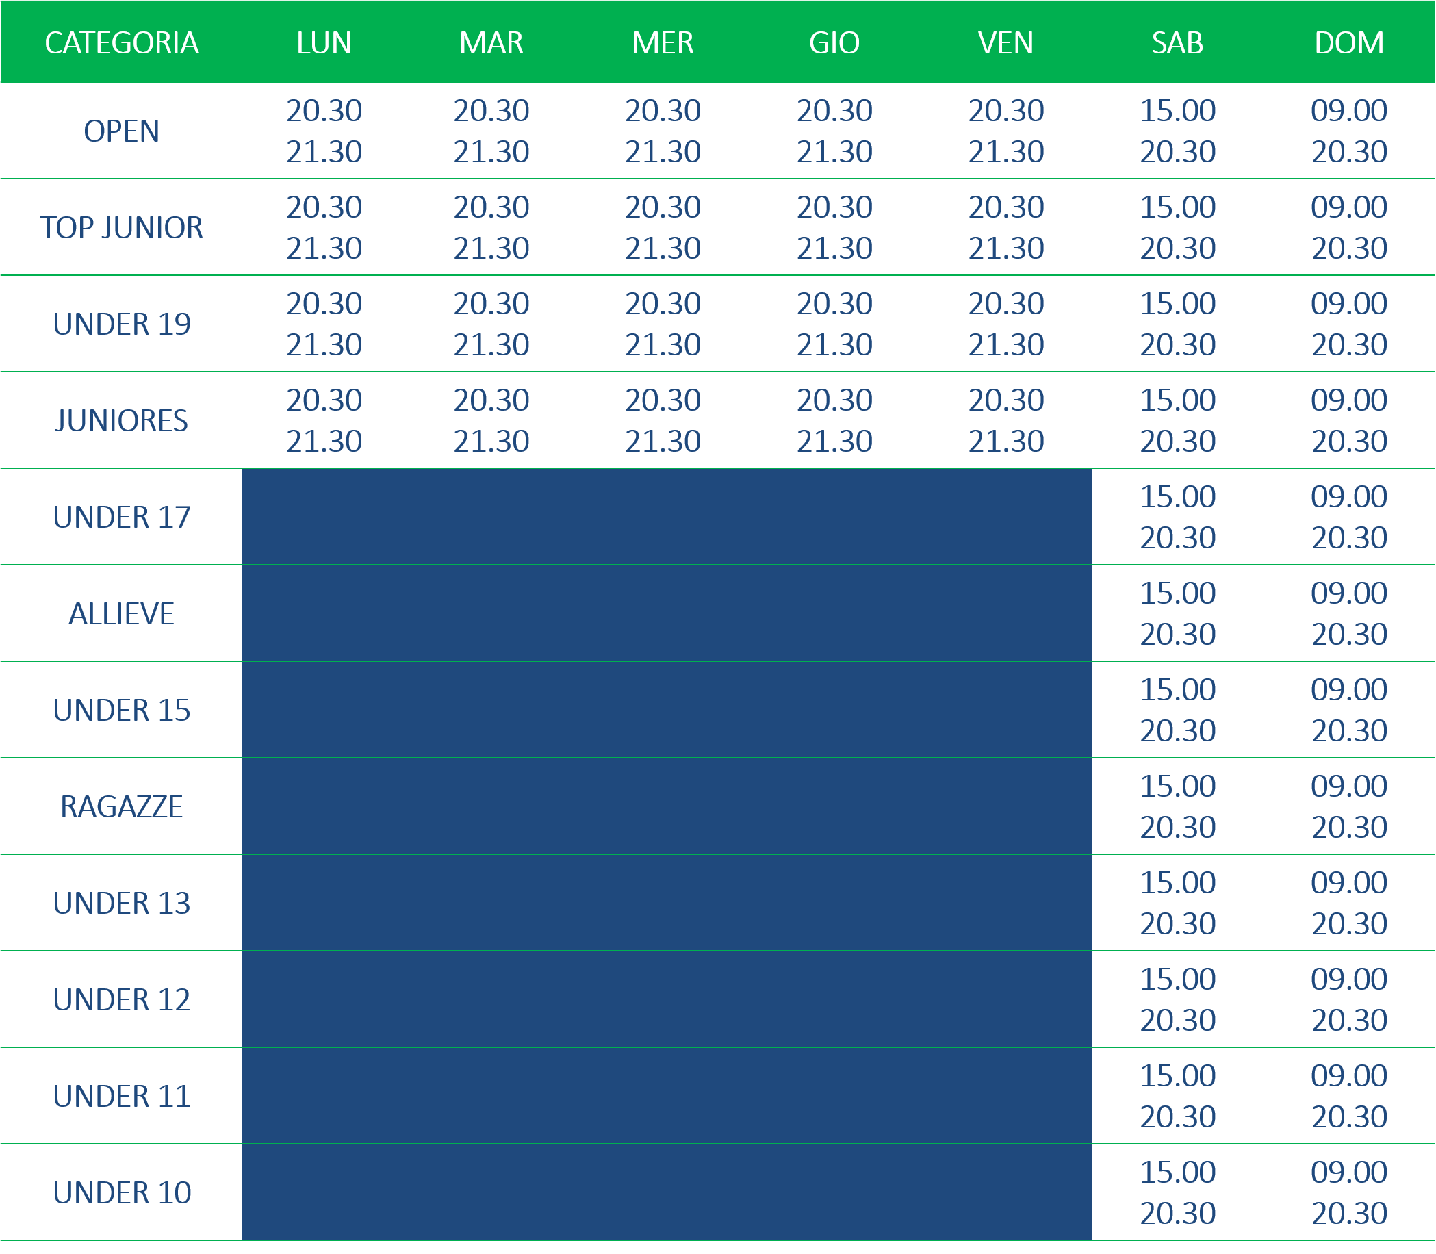The width and height of the screenshot is (1436, 1254).
Task: Click 09.00 in UNDER 15 row DOM column
Action: tap(1349, 690)
